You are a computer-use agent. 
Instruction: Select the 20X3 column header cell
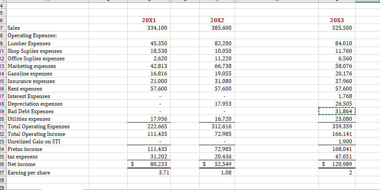pyautogui.click(x=337, y=20)
